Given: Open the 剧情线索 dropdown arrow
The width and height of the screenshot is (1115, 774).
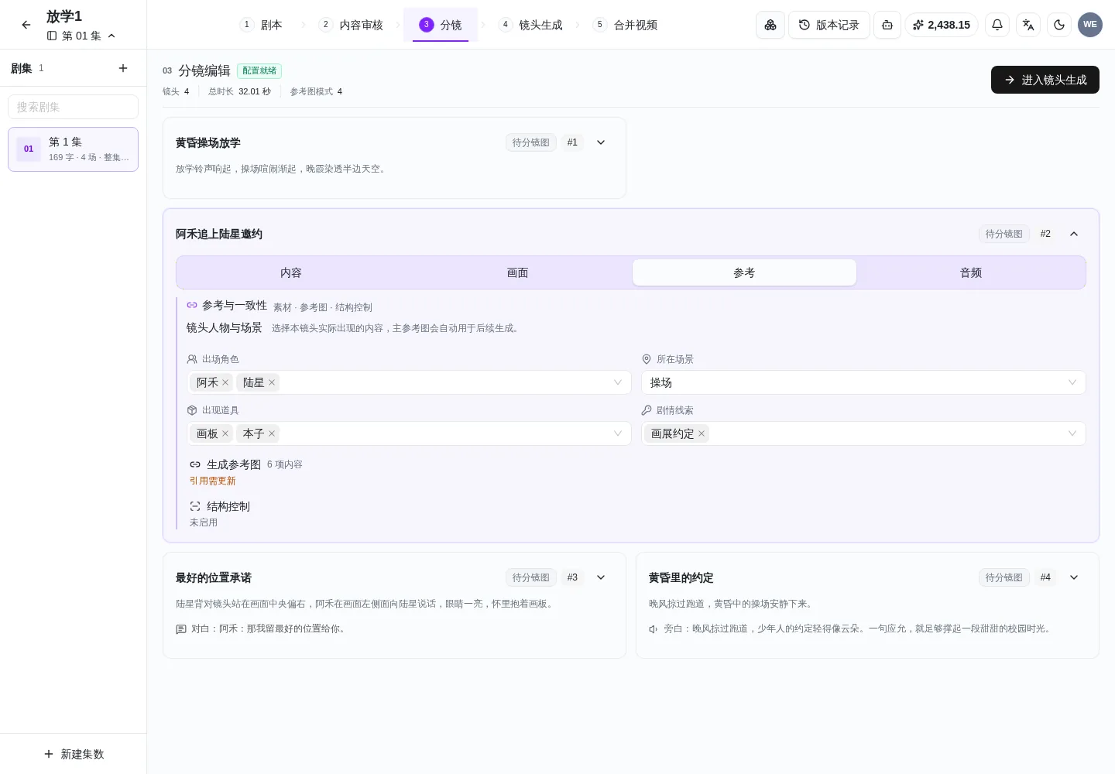Looking at the screenshot, I should pos(1072,433).
